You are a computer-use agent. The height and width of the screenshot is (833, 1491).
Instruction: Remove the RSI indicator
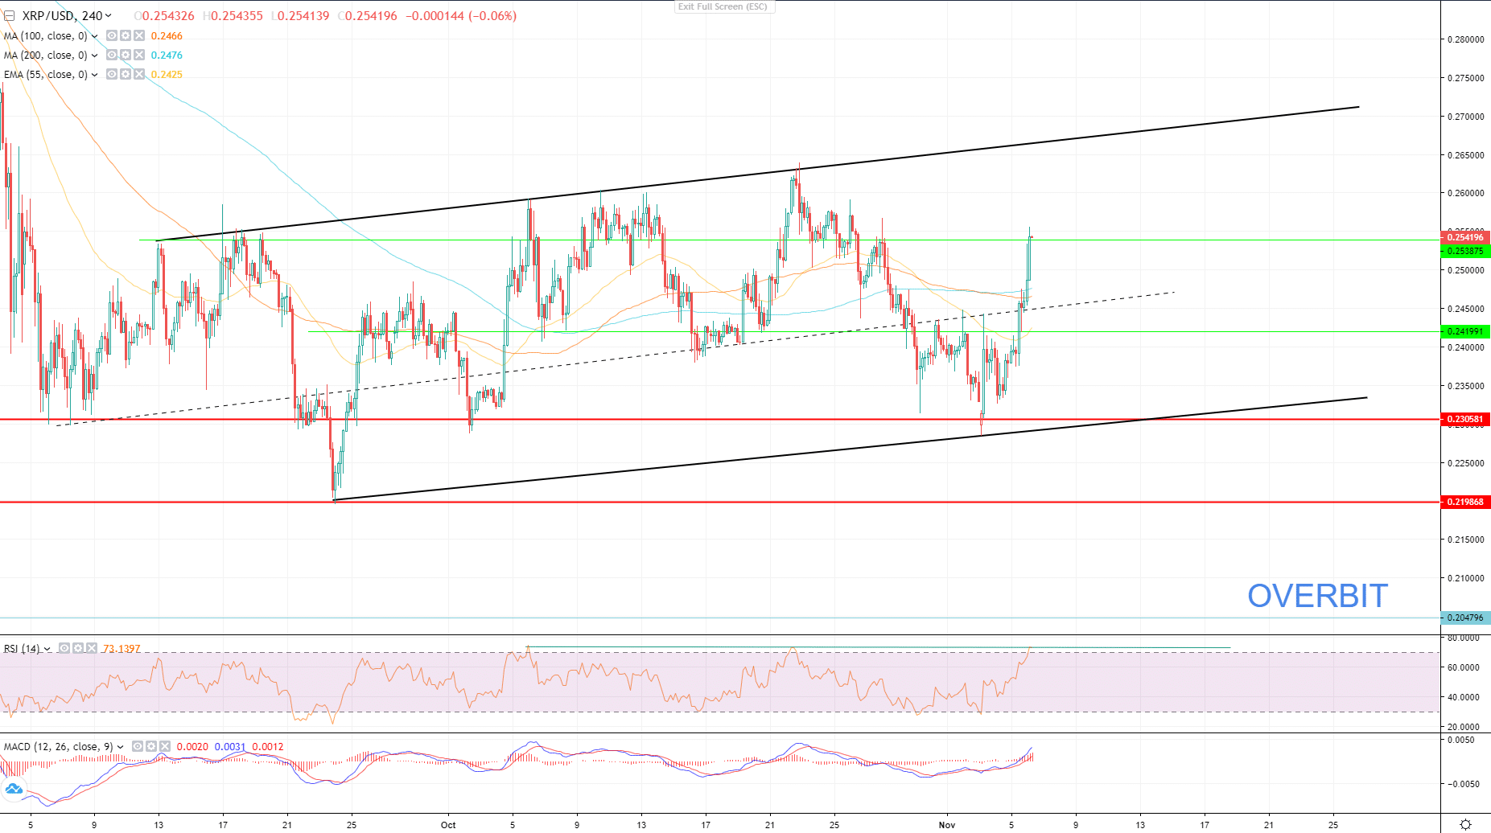pyautogui.click(x=92, y=648)
